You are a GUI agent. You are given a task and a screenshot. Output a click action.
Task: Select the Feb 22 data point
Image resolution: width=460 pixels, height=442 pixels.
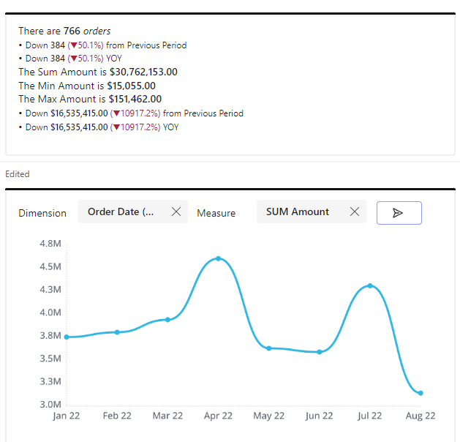[x=117, y=332]
